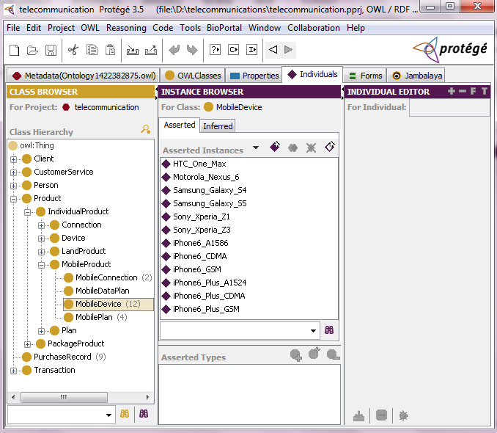497x433 pixels.
Task: Open the File menu
Action: (13, 28)
